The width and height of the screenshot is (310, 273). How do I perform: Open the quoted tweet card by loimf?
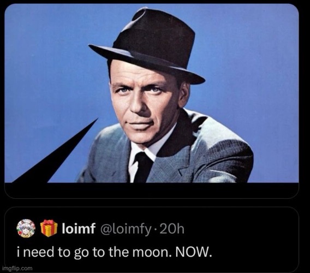coord(152,239)
